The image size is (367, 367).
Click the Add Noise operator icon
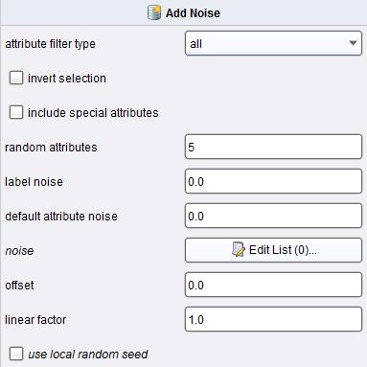[x=154, y=13]
